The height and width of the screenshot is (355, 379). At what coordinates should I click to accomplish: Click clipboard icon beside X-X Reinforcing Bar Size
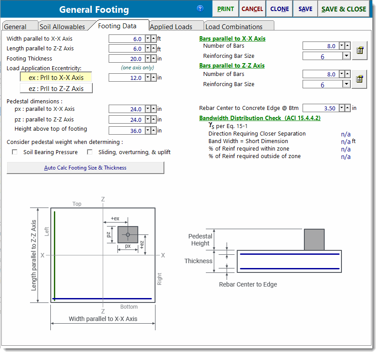pyautogui.click(x=359, y=50)
